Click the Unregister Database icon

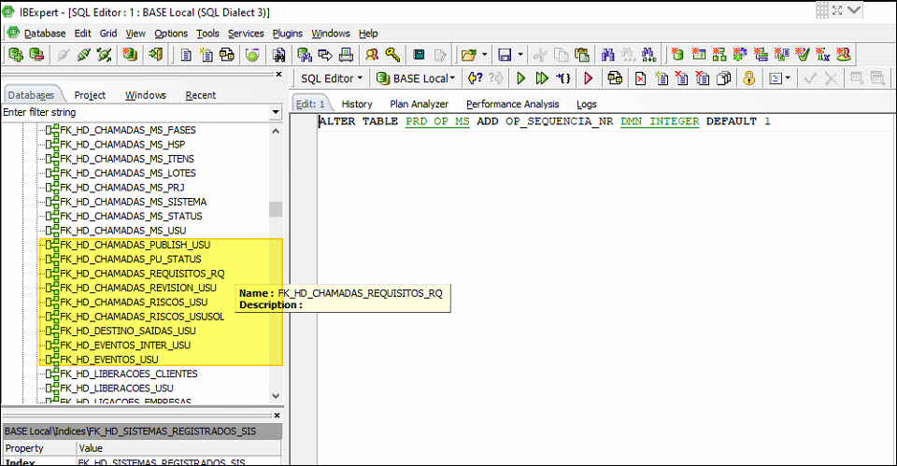[36, 55]
